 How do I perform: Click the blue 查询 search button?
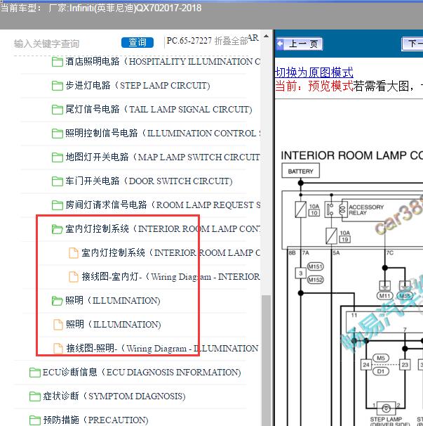pyautogui.click(x=137, y=42)
